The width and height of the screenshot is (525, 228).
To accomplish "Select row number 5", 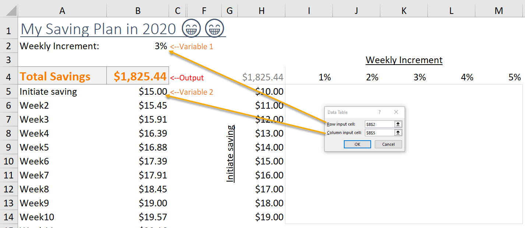I will click(x=9, y=91).
